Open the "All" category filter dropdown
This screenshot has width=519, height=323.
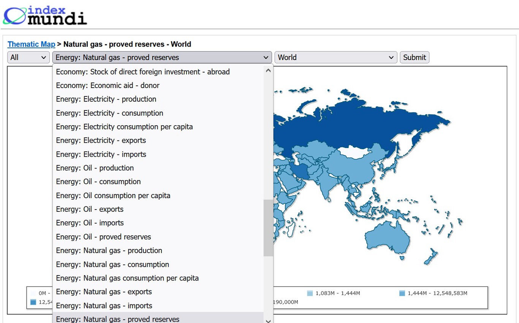pos(28,57)
